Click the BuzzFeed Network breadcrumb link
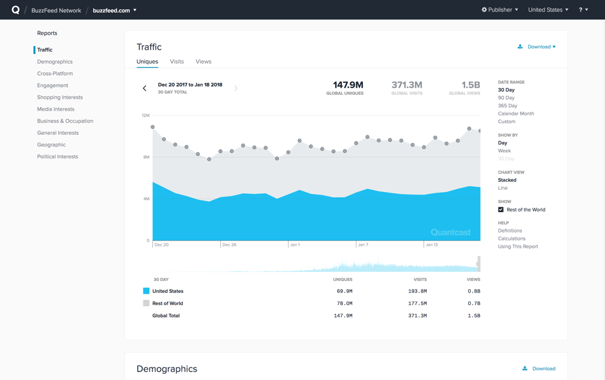The image size is (605, 380). point(56,10)
